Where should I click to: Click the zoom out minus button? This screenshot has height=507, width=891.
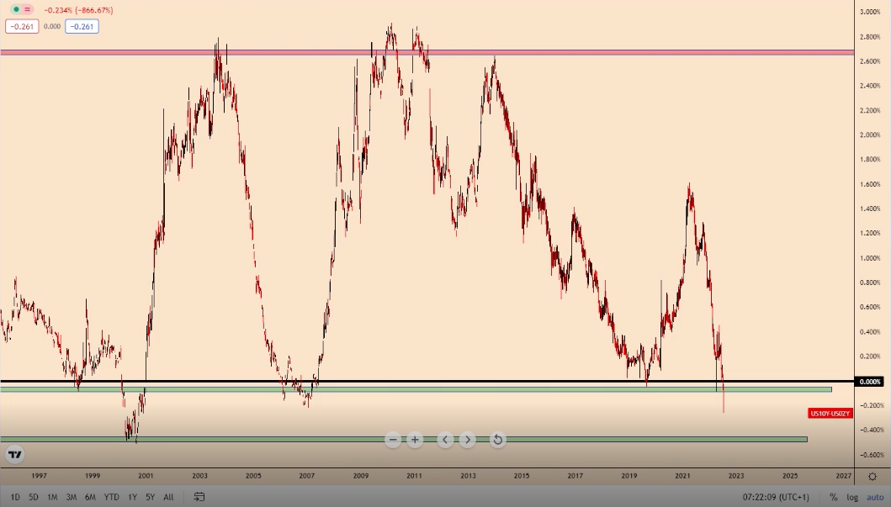[393, 440]
